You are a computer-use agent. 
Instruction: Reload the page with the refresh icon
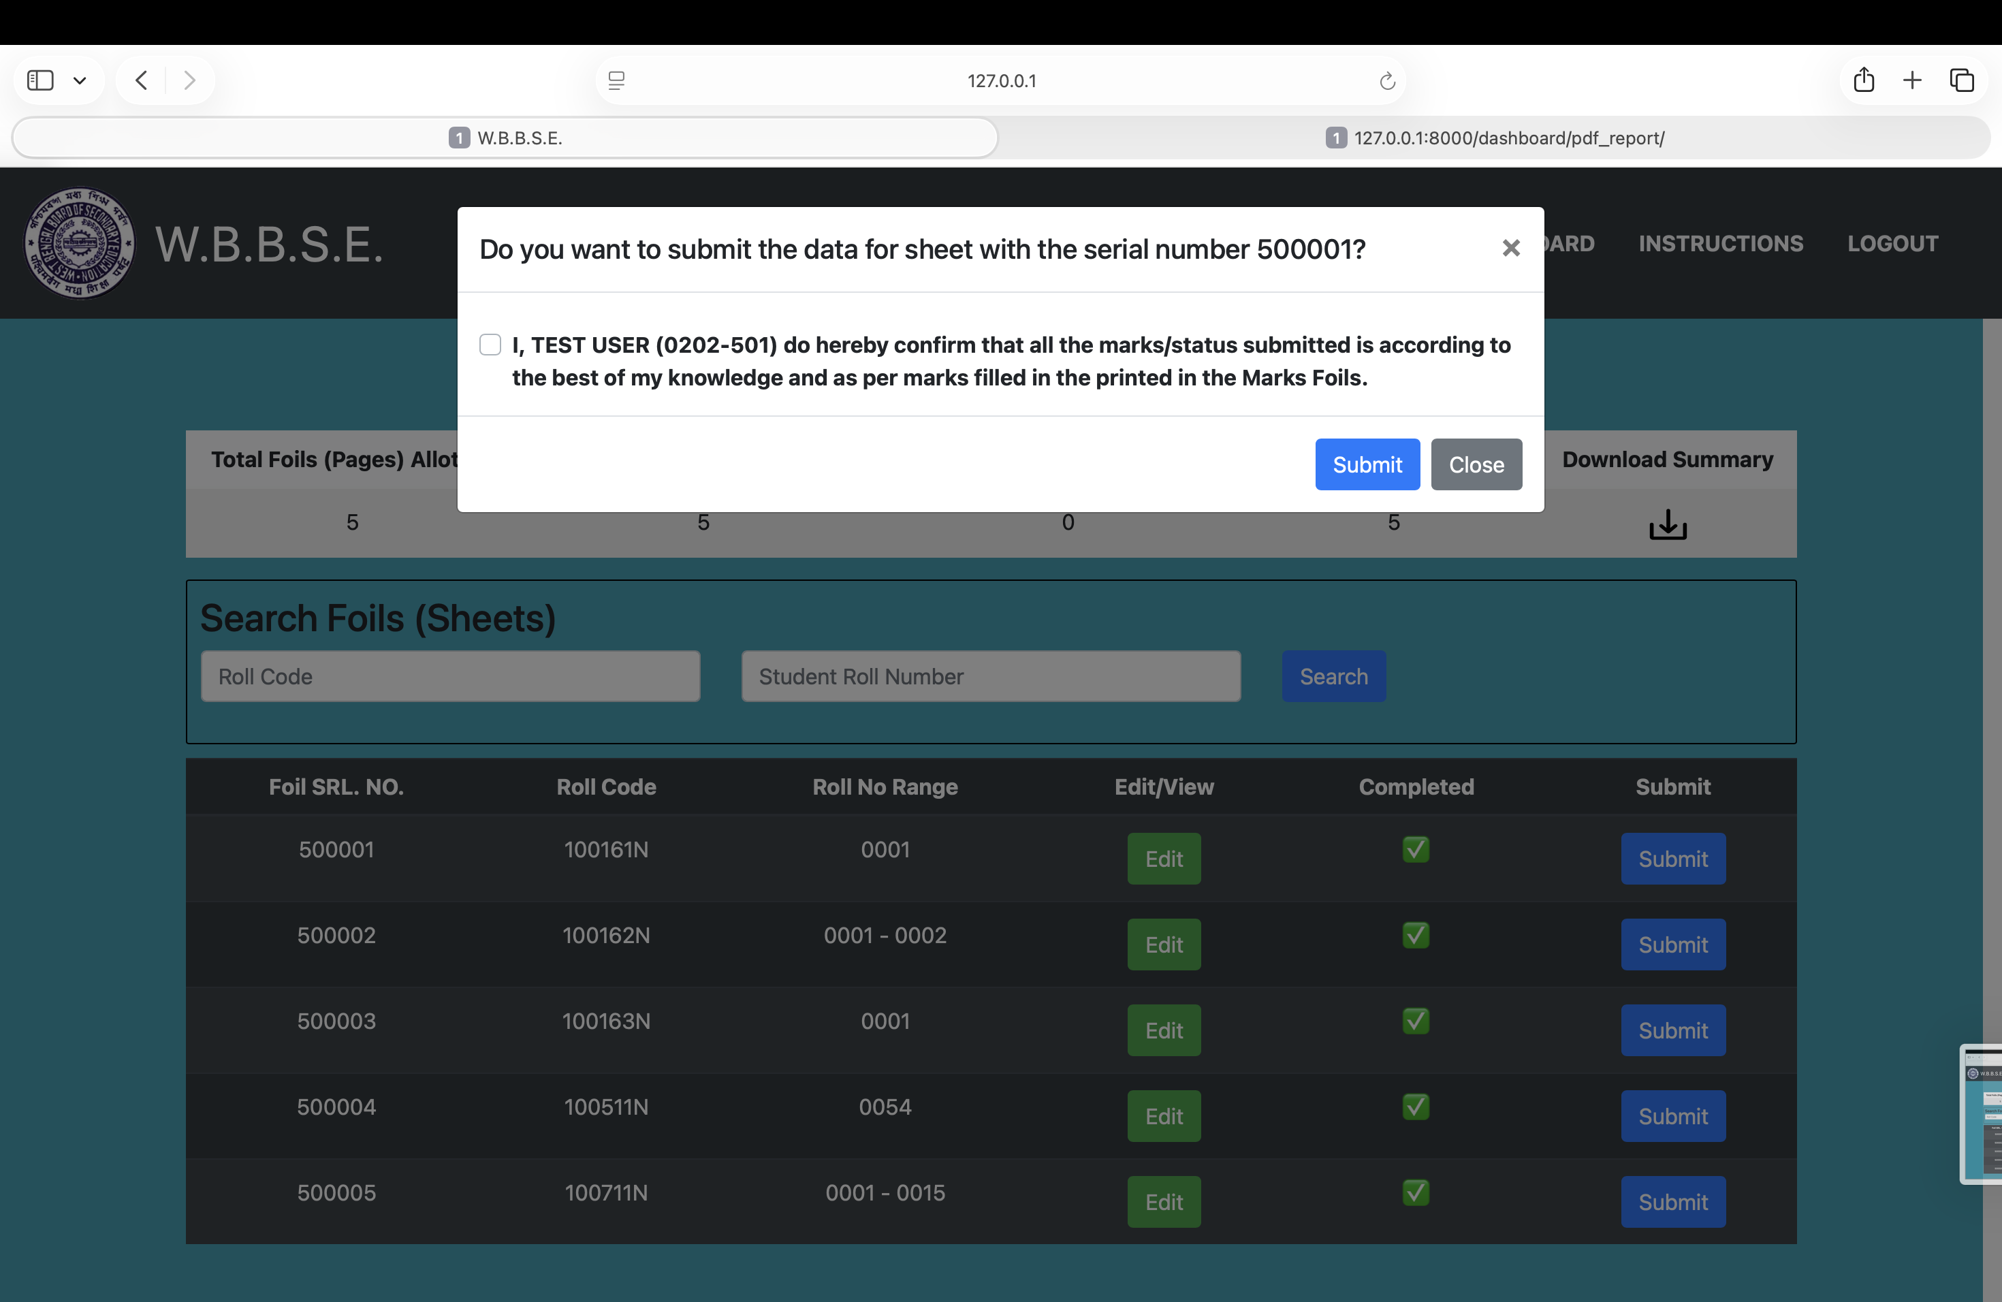tap(1387, 81)
